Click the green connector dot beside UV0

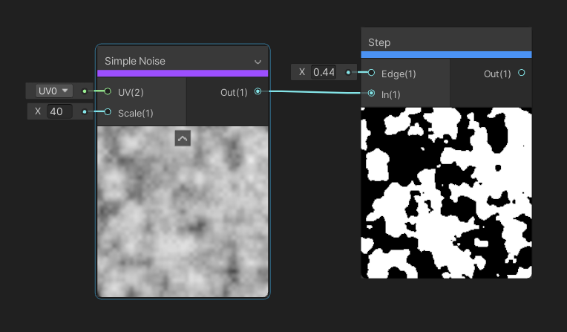[x=85, y=91]
